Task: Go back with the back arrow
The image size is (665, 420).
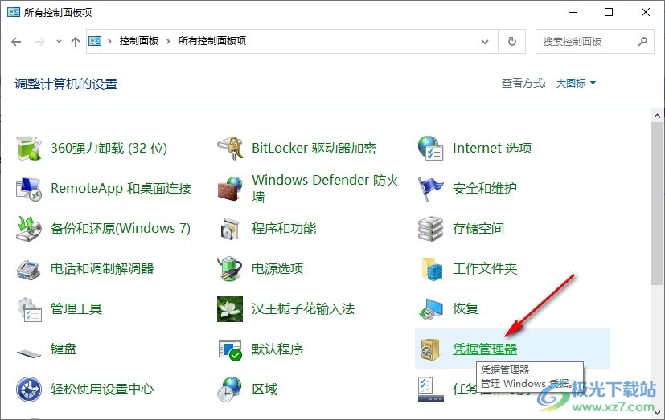Action: (x=16, y=42)
